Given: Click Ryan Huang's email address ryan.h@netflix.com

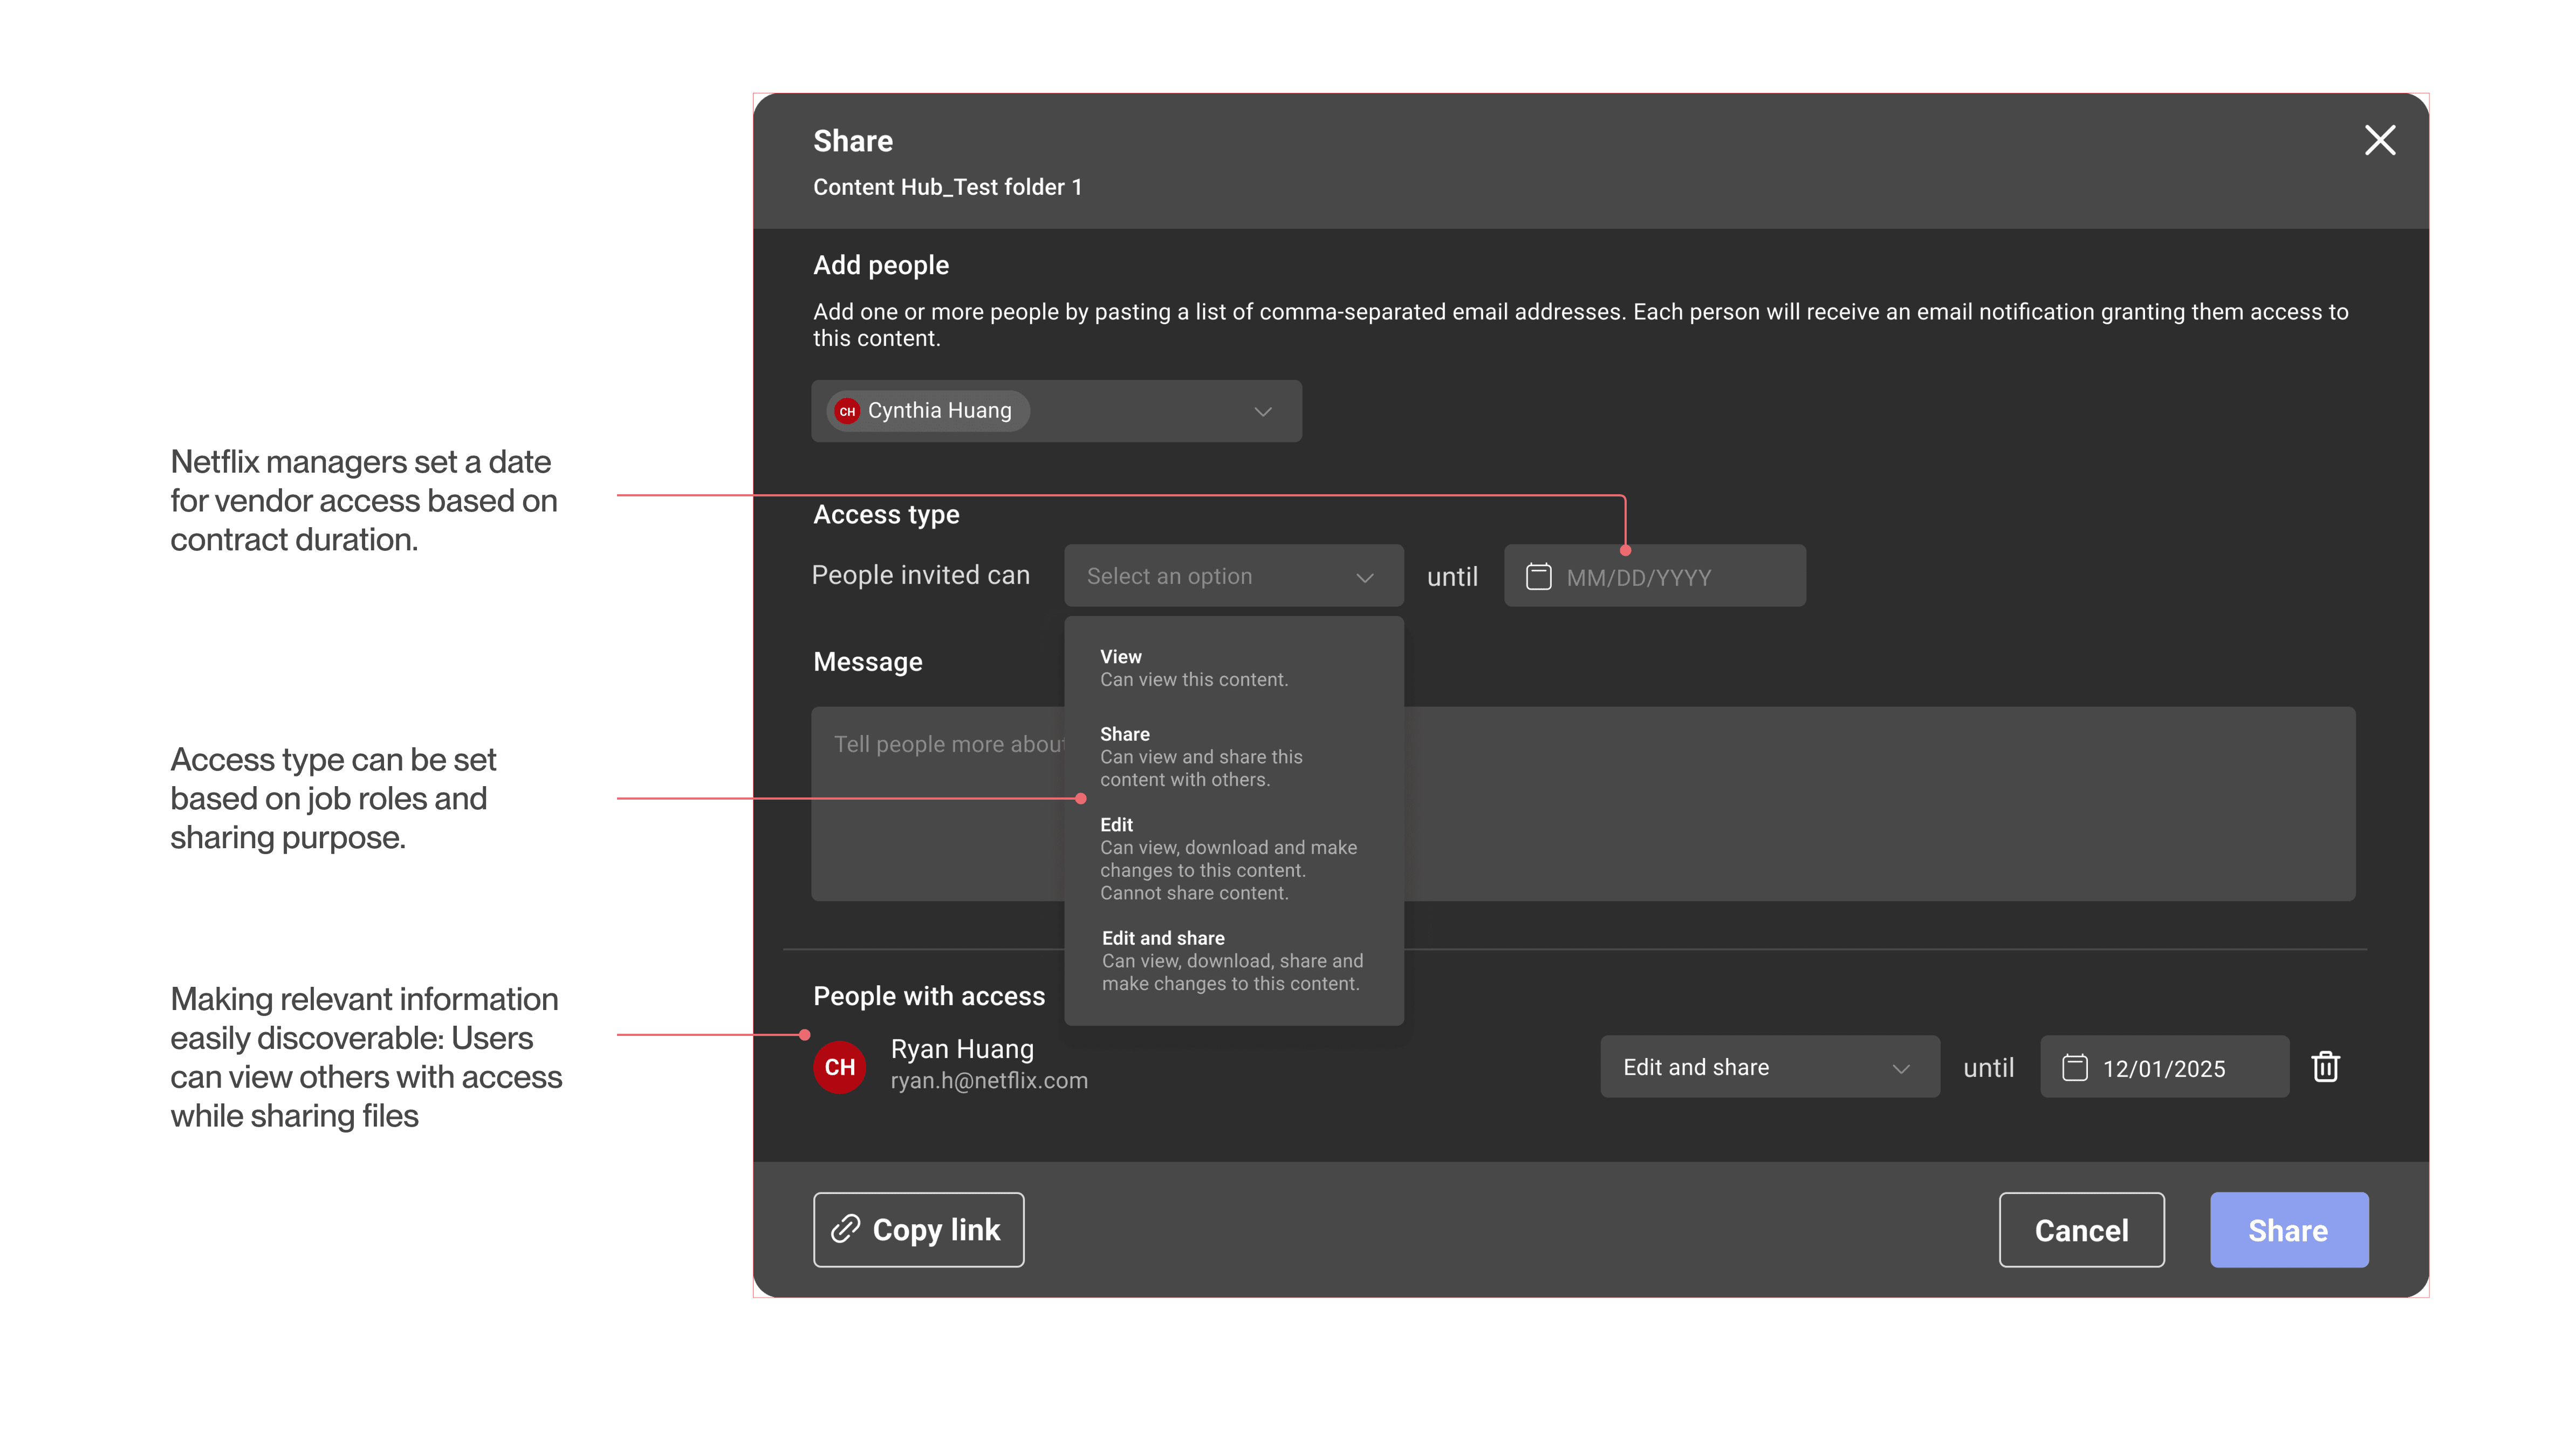Looking at the screenshot, I should coord(989,1081).
